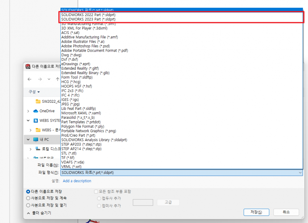Check 모든 참조 부품 포함 checkbox
Image resolution: width=308 pixels, height=223 pixels.
pos(96,192)
